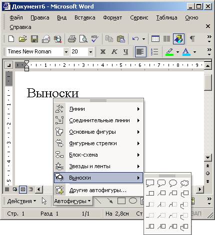Click the Columns icon
This screenshot has width=215, height=235.
tap(166, 39)
